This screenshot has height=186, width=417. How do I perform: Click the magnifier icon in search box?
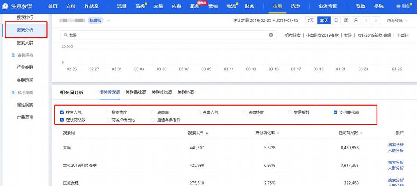click(65, 36)
